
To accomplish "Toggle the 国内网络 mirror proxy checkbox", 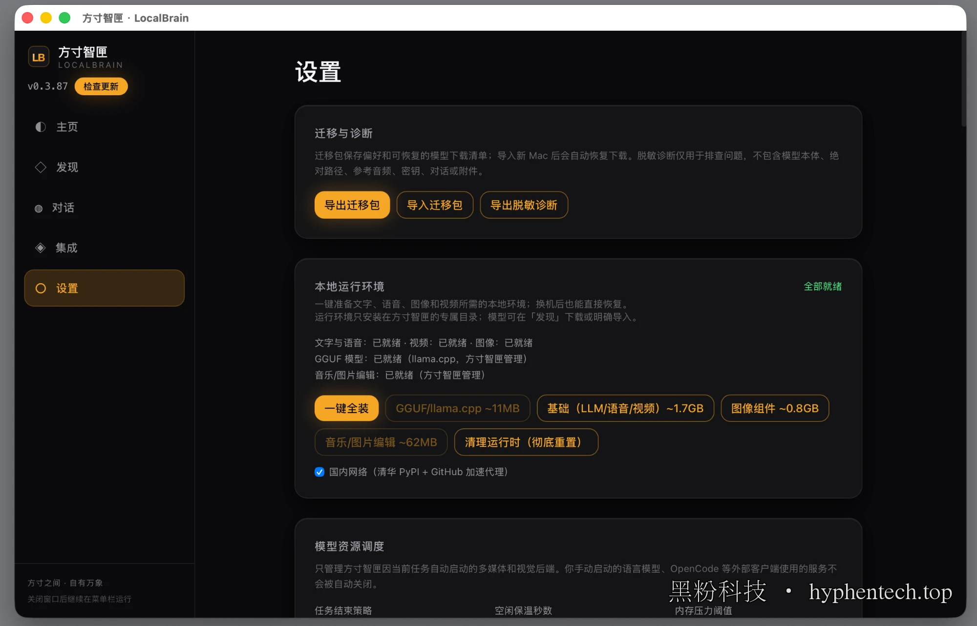I will pos(319,472).
